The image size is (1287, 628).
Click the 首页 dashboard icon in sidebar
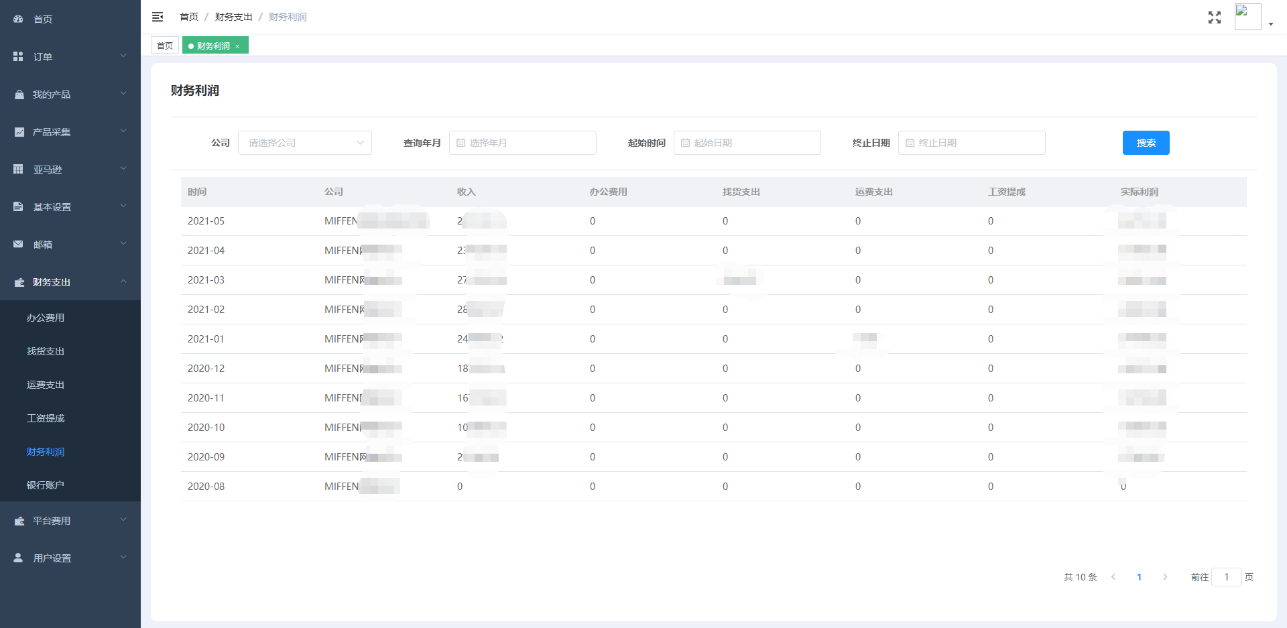[18, 19]
